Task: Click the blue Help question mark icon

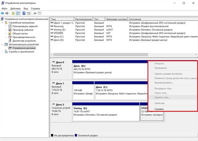Action: (x=24, y=13)
